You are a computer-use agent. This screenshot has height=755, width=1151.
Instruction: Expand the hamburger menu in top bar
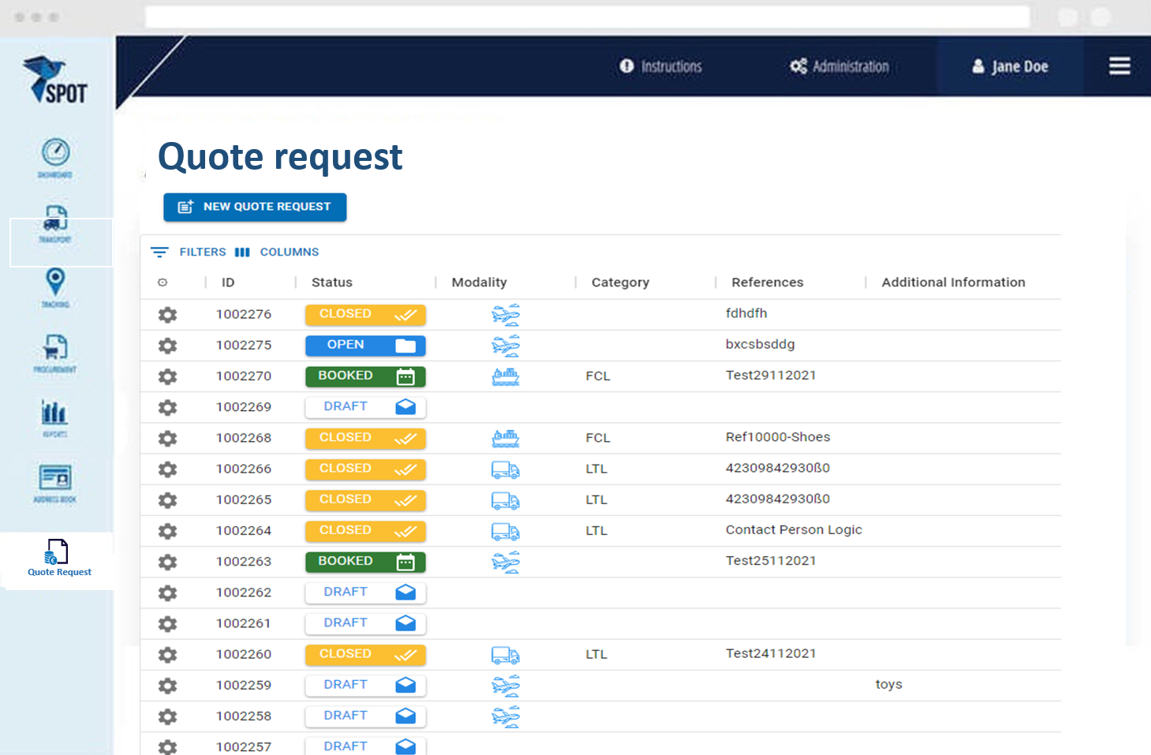pyautogui.click(x=1119, y=66)
